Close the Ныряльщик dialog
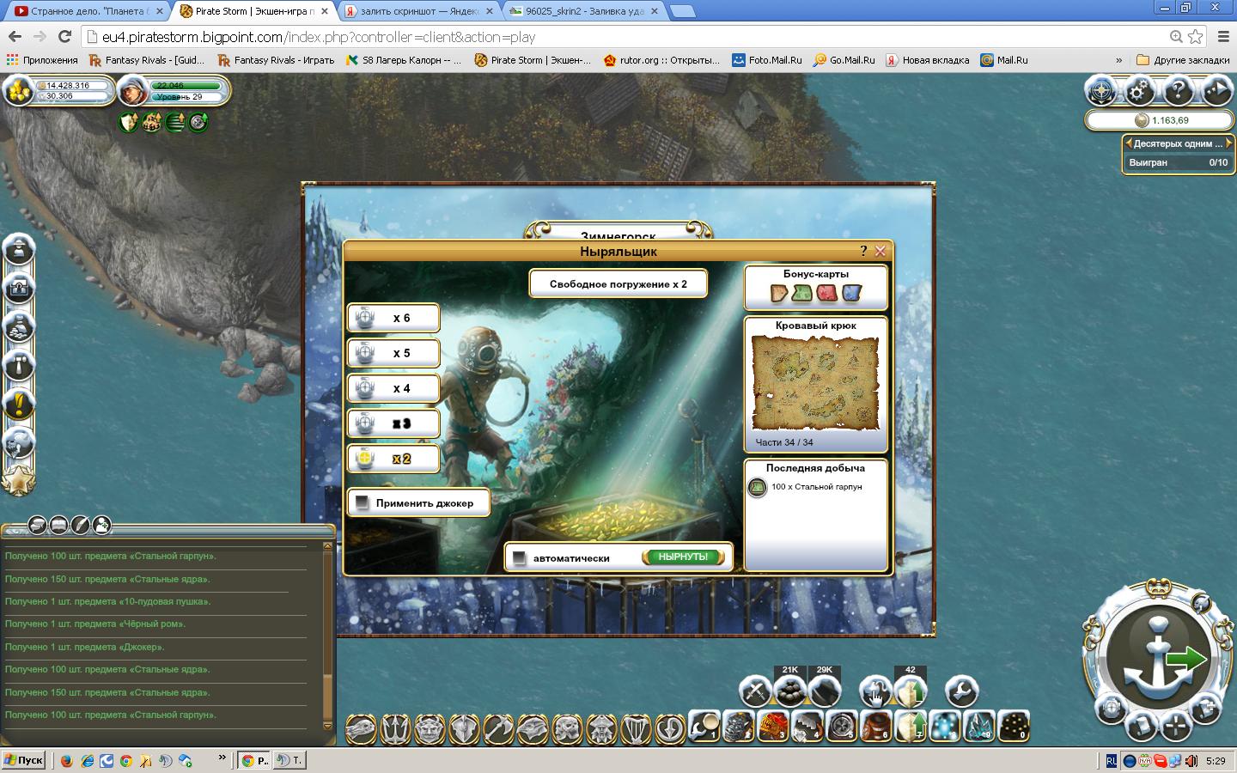The width and height of the screenshot is (1237, 773). click(880, 251)
